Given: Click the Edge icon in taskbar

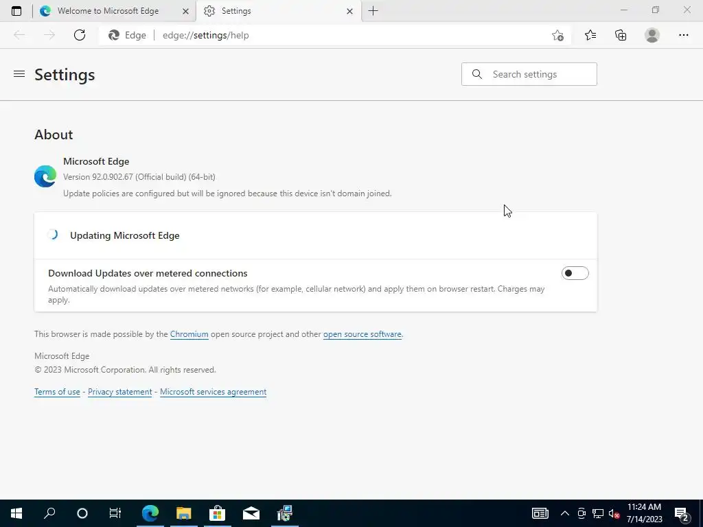Looking at the screenshot, I should coord(150,513).
